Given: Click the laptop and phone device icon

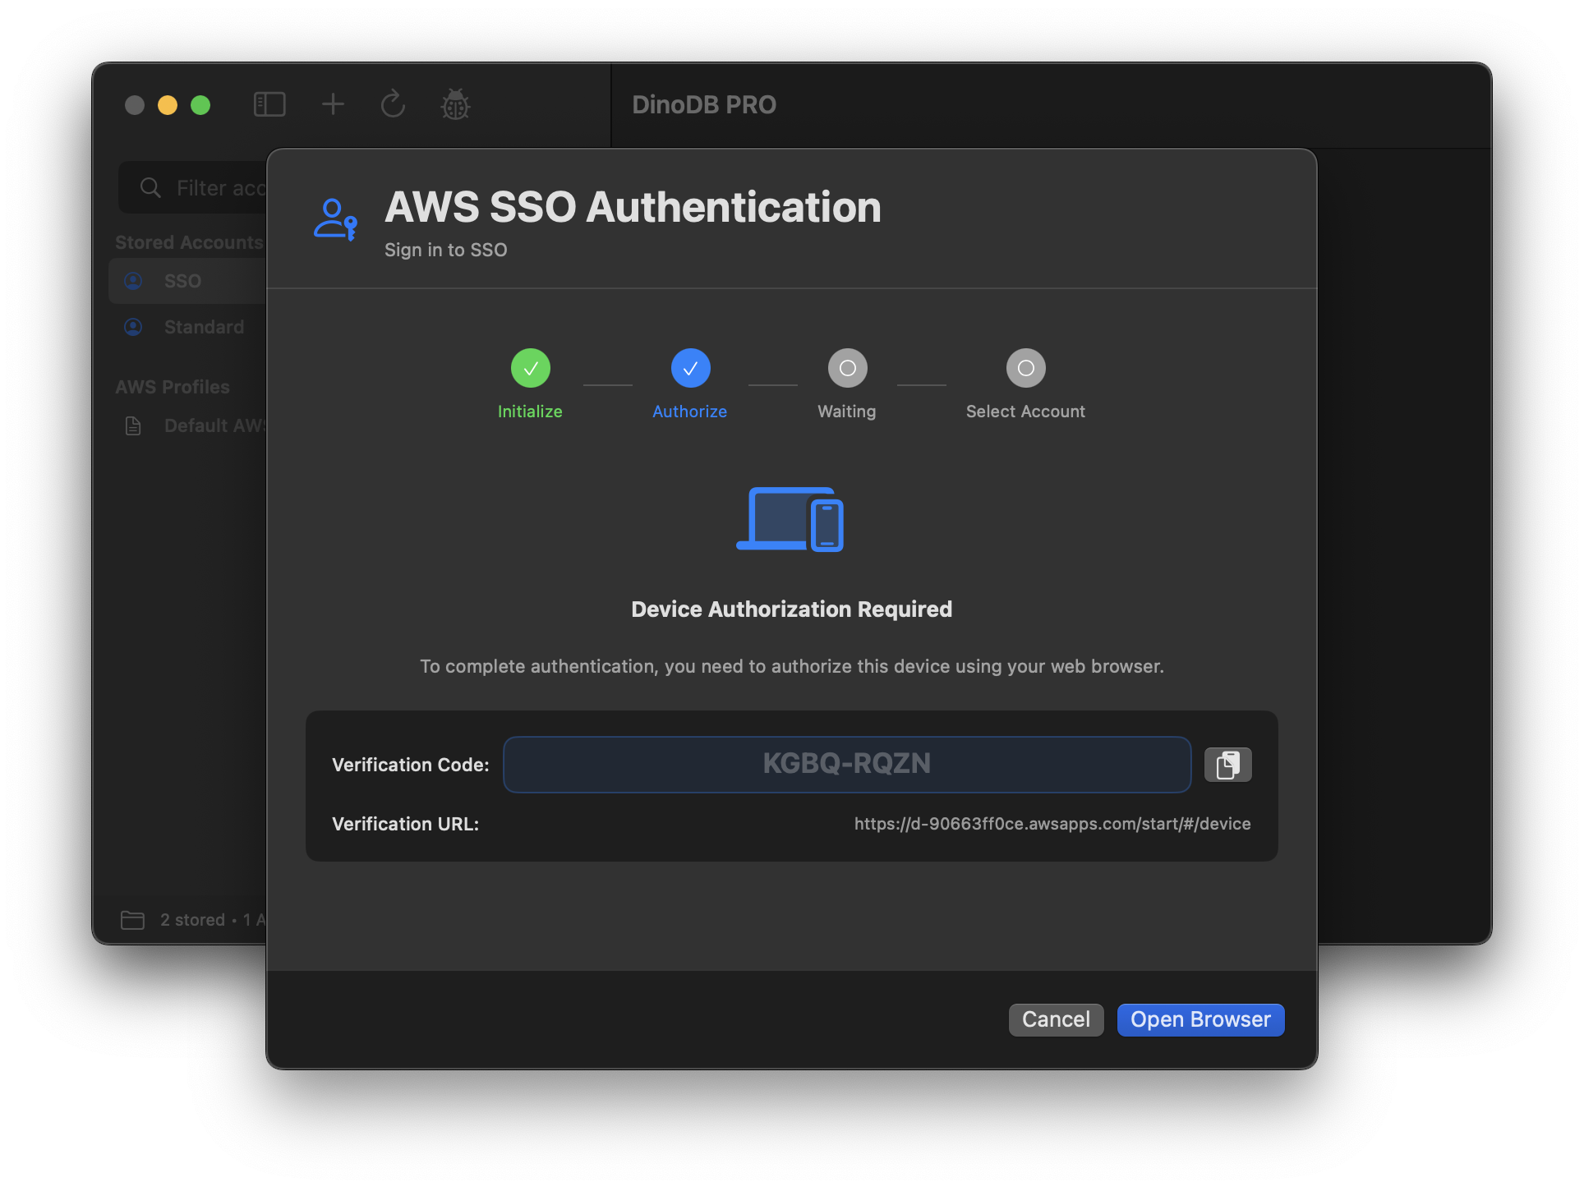Looking at the screenshot, I should click(x=790, y=519).
